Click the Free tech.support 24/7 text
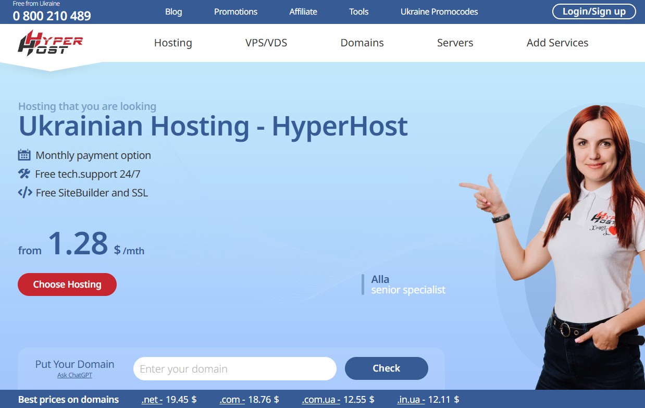 [x=88, y=174]
